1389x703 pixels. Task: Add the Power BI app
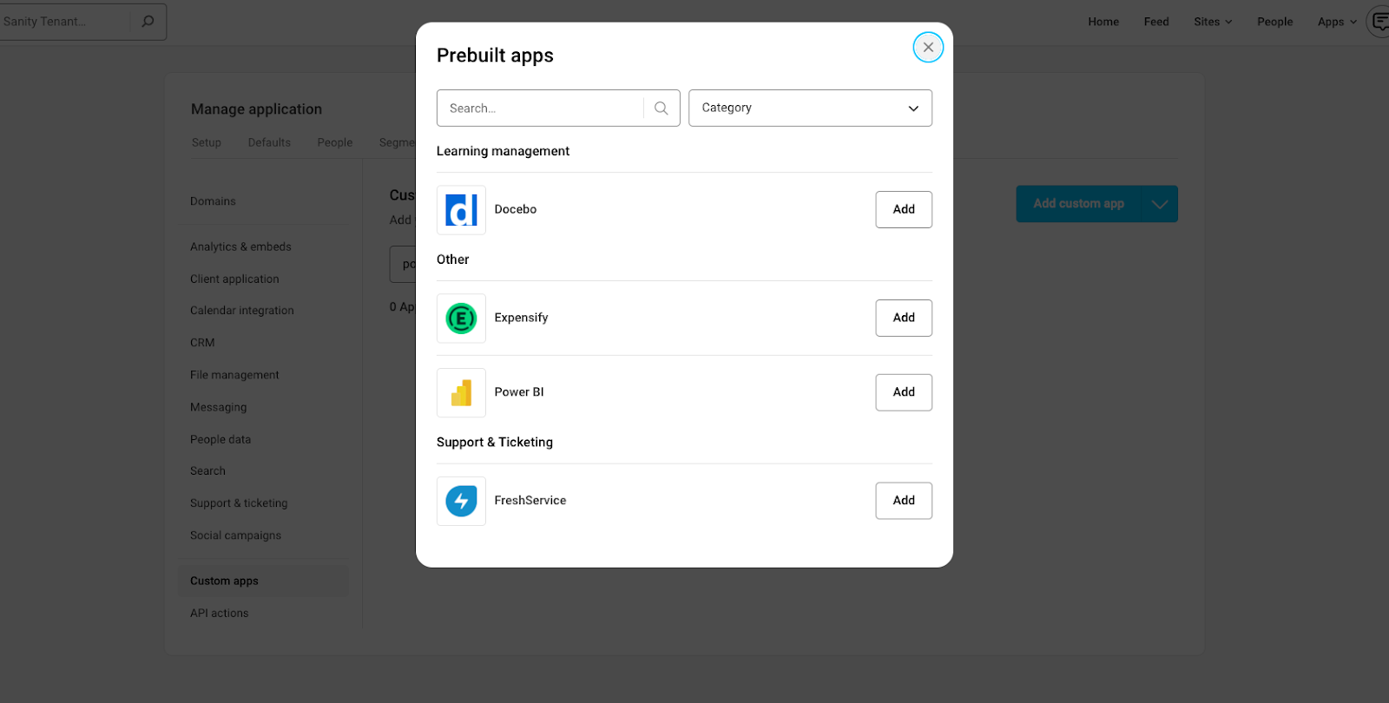904,392
